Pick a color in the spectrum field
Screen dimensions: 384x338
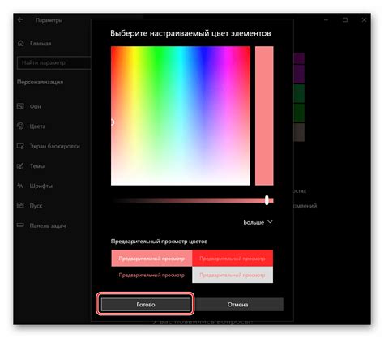click(181, 116)
